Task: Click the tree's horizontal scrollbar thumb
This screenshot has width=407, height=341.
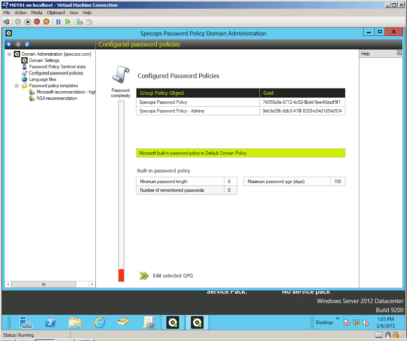Action: 44,284
